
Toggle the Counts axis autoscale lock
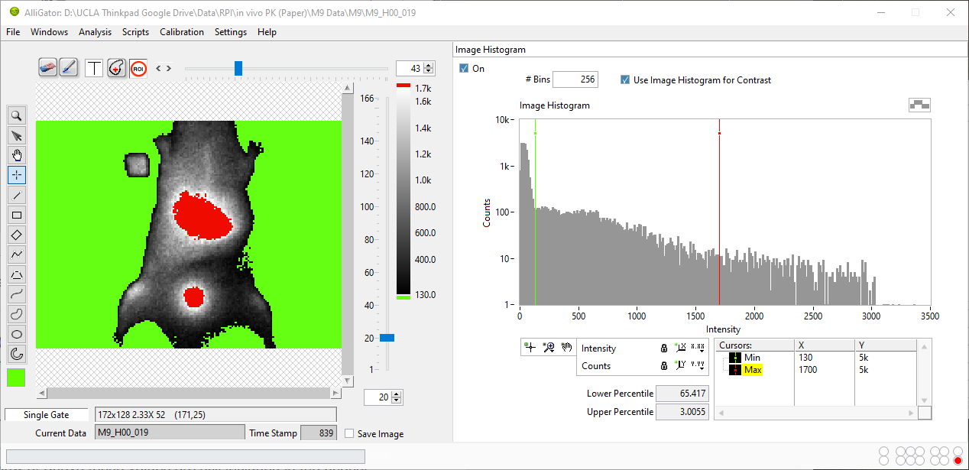664,366
